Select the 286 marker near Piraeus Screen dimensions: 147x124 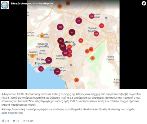coord(49,60)
